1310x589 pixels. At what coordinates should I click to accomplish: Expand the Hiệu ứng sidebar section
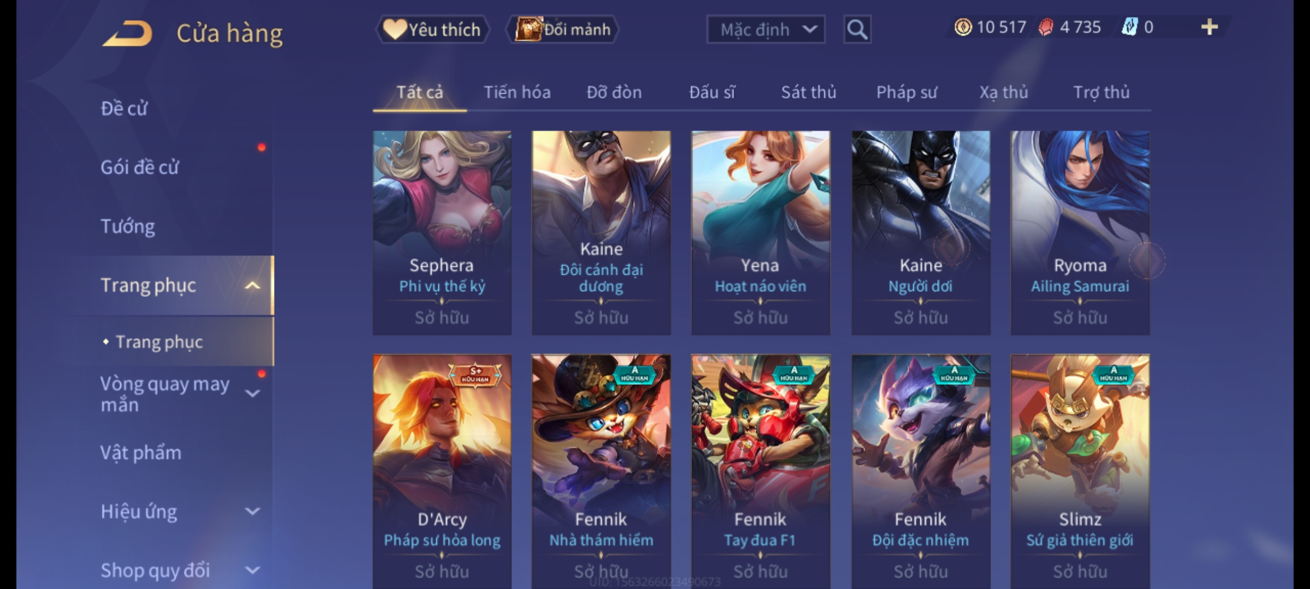(252, 512)
